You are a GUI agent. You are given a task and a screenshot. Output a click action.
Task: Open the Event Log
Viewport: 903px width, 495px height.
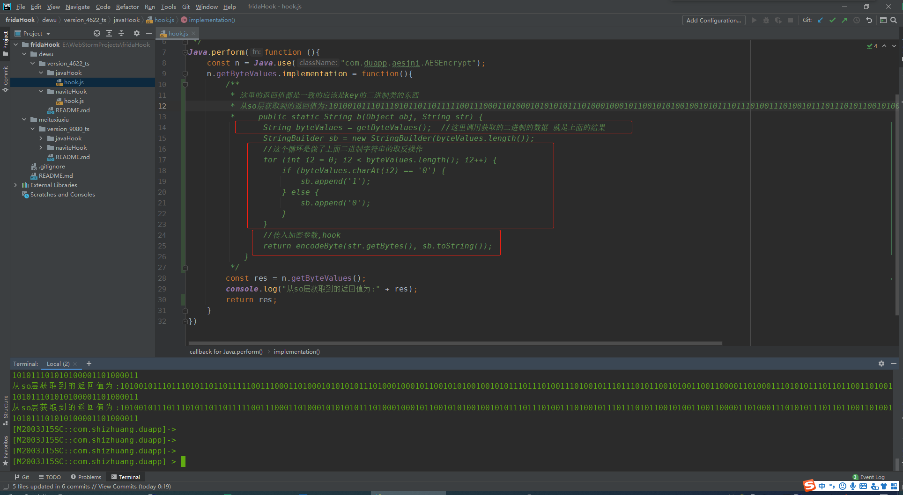(x=869, y=477)
